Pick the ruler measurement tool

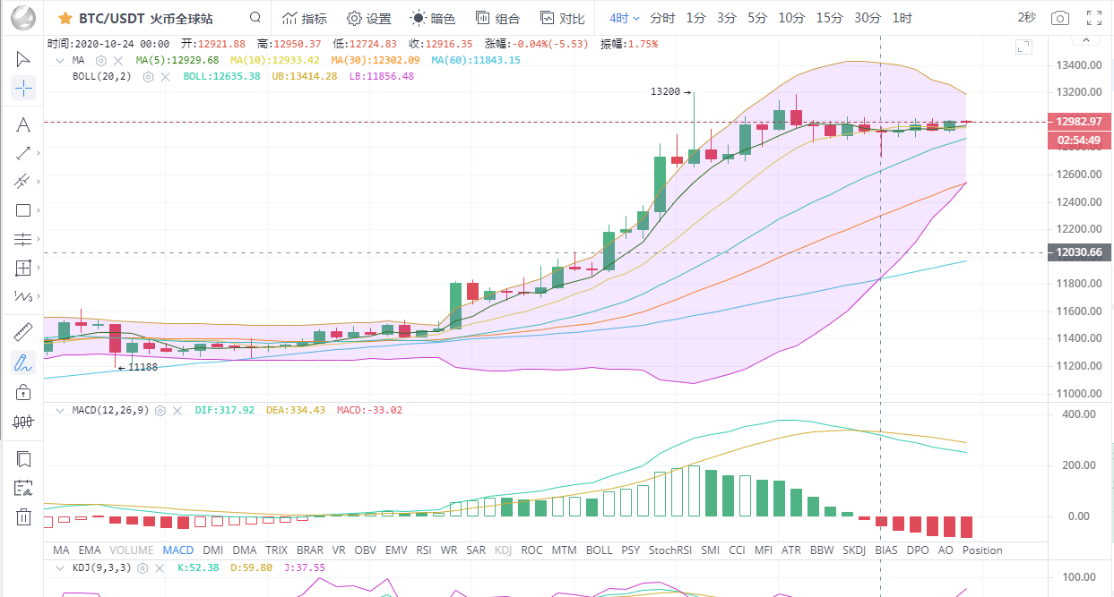[23, 332]
